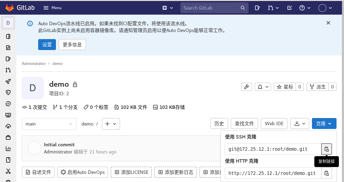This screenshot has width=344, height=182.
Task: Click demo in repository path
Action: point(87,124)
